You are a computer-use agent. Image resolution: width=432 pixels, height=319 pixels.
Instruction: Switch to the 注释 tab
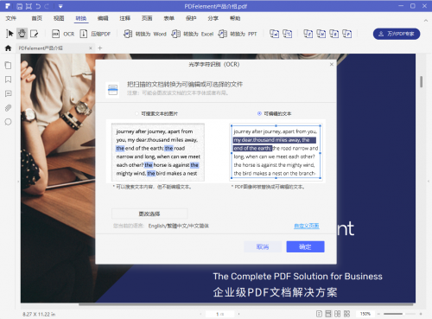[125, 18]
